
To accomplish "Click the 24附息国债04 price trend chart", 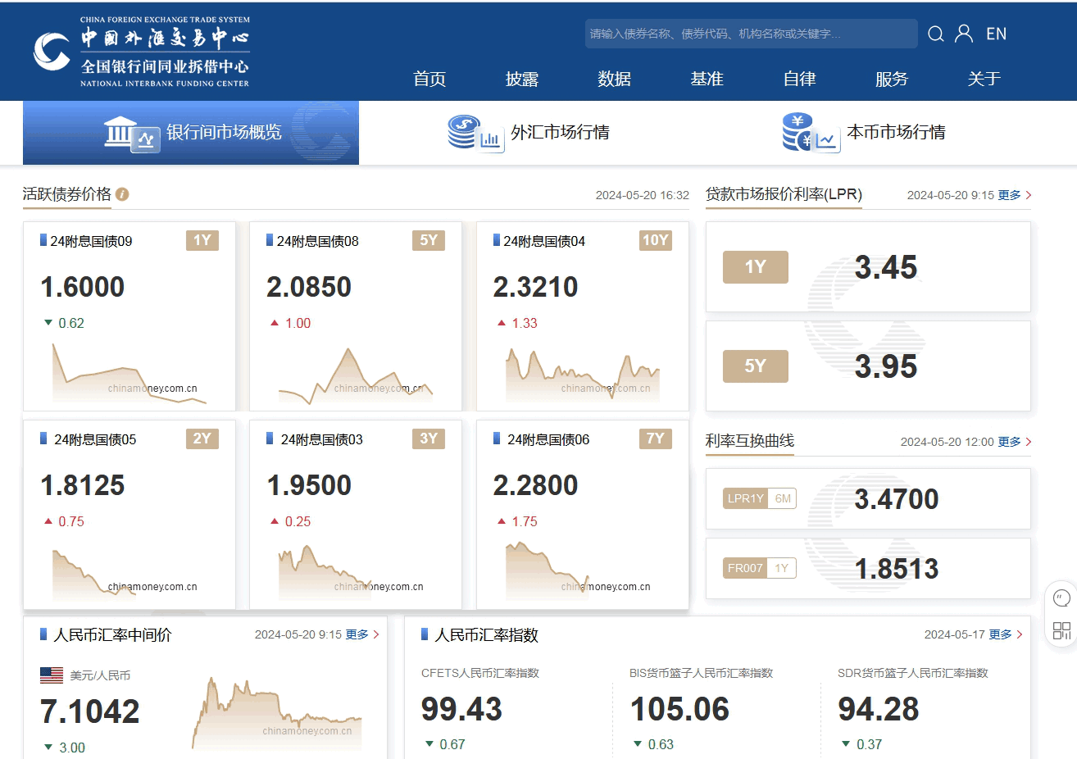I will coord(583,375).
